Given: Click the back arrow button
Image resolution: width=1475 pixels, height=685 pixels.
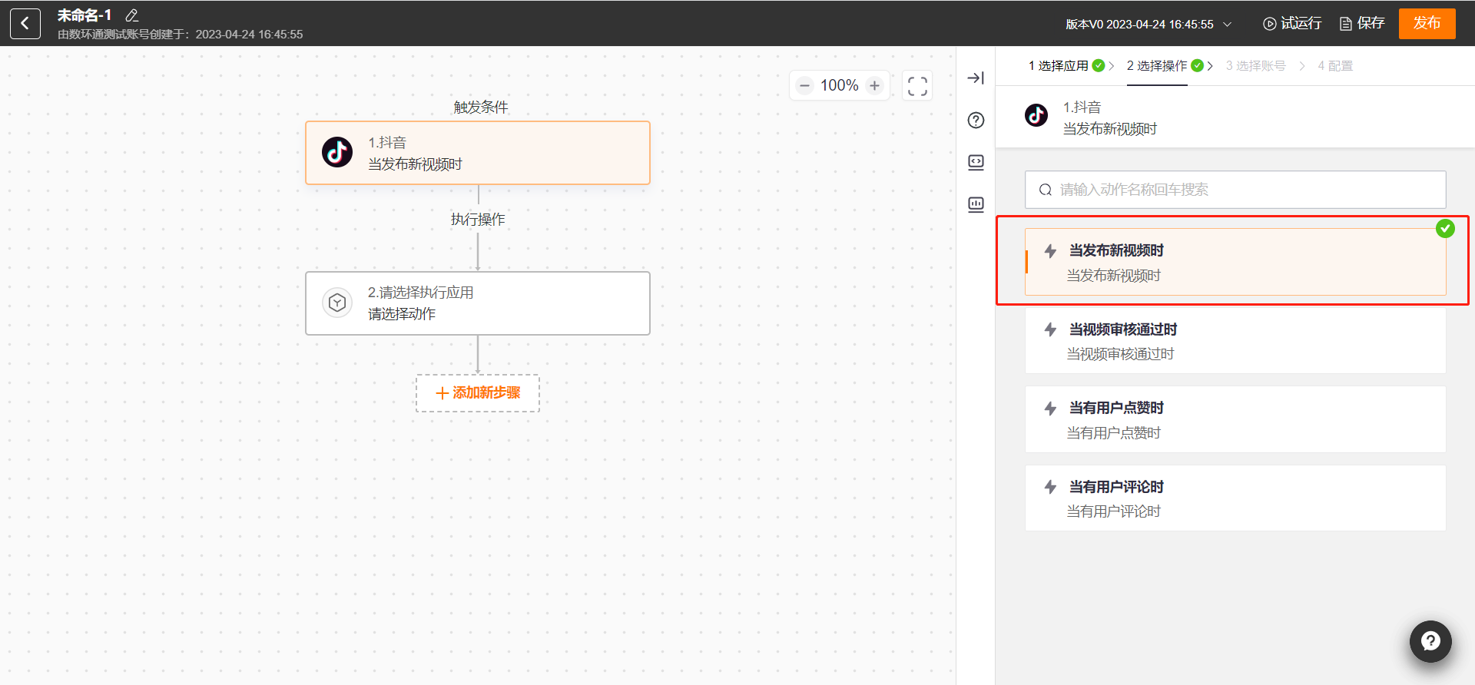Looking at the screenshot, I should [x=25, y=24].
